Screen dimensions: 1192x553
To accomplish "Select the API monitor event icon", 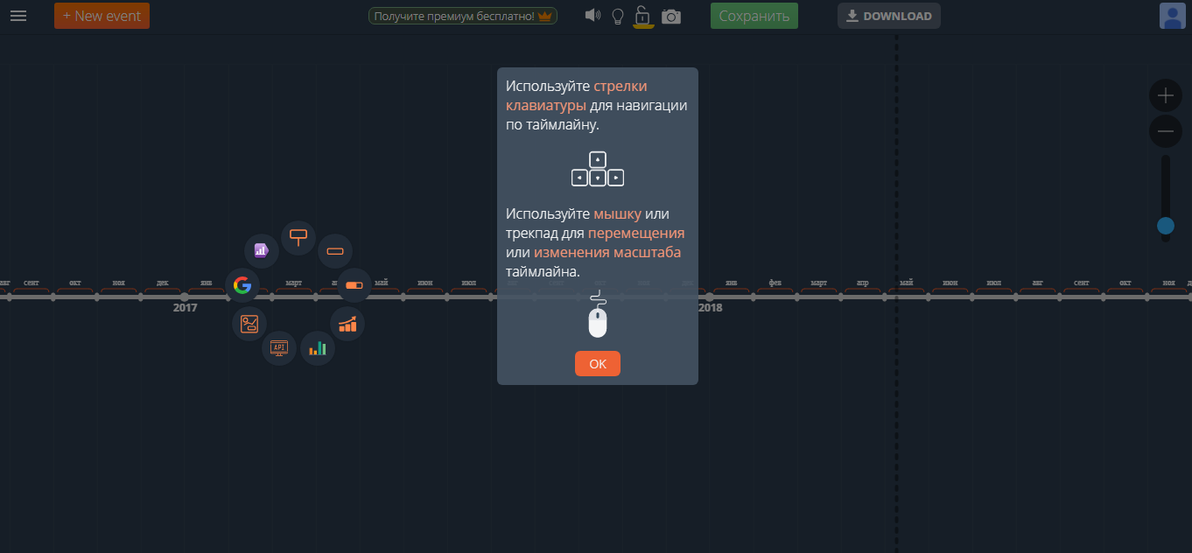I will (279, 347).
